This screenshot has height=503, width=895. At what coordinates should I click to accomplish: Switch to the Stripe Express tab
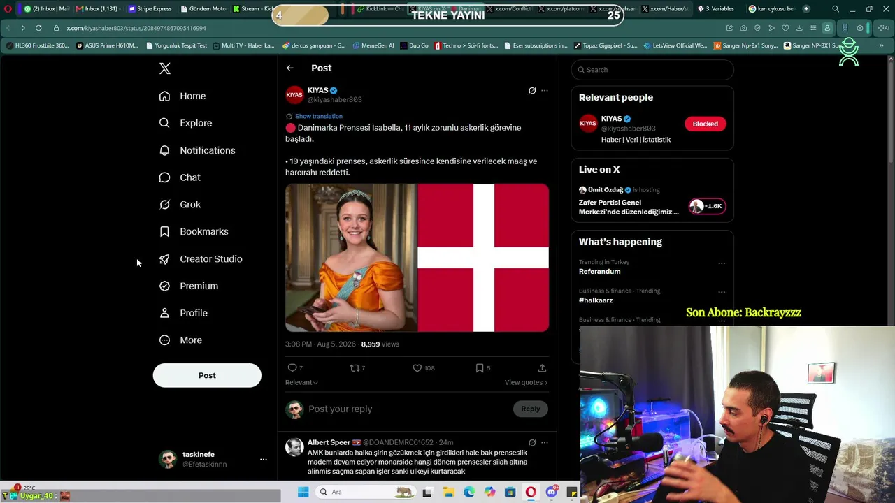click(x=150, y=9)
